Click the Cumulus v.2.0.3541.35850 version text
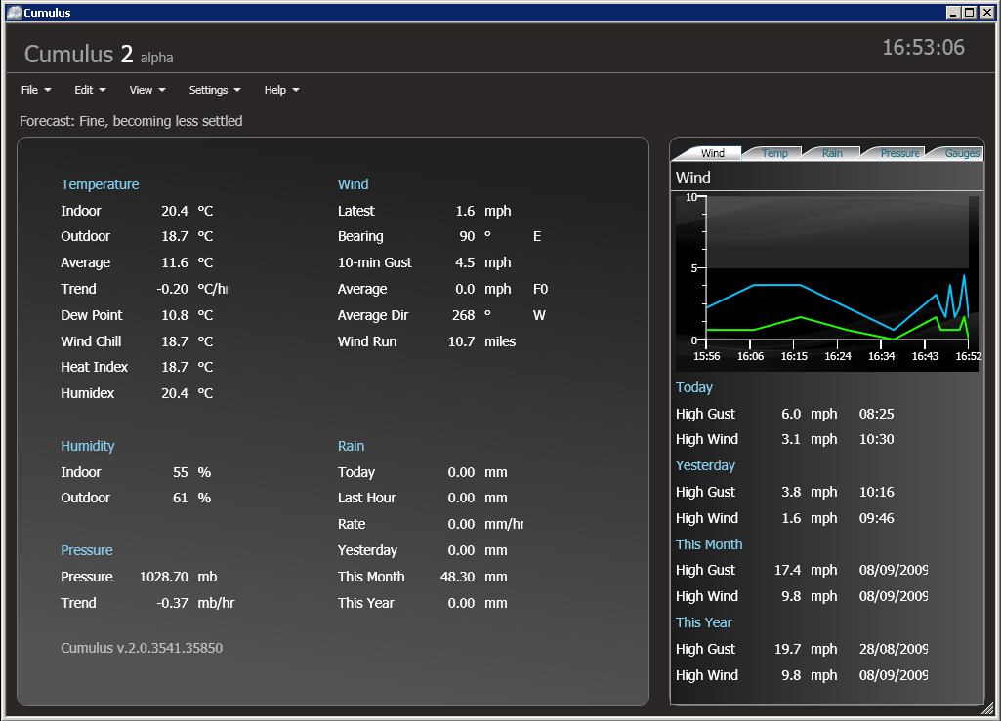The height and width of the screenshot is (721, 1001). point(142,648)
